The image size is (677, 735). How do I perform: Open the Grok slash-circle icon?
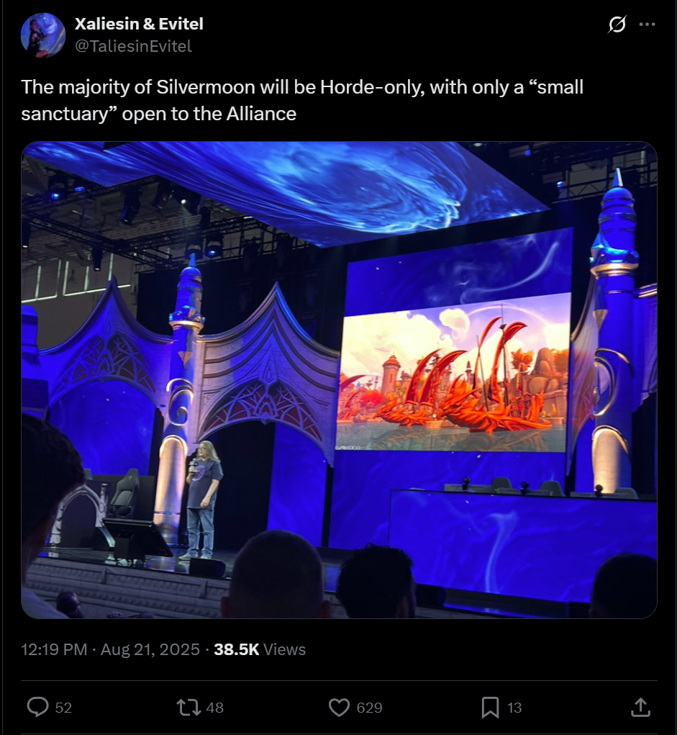pyautogui.click(x=617, y=24)
